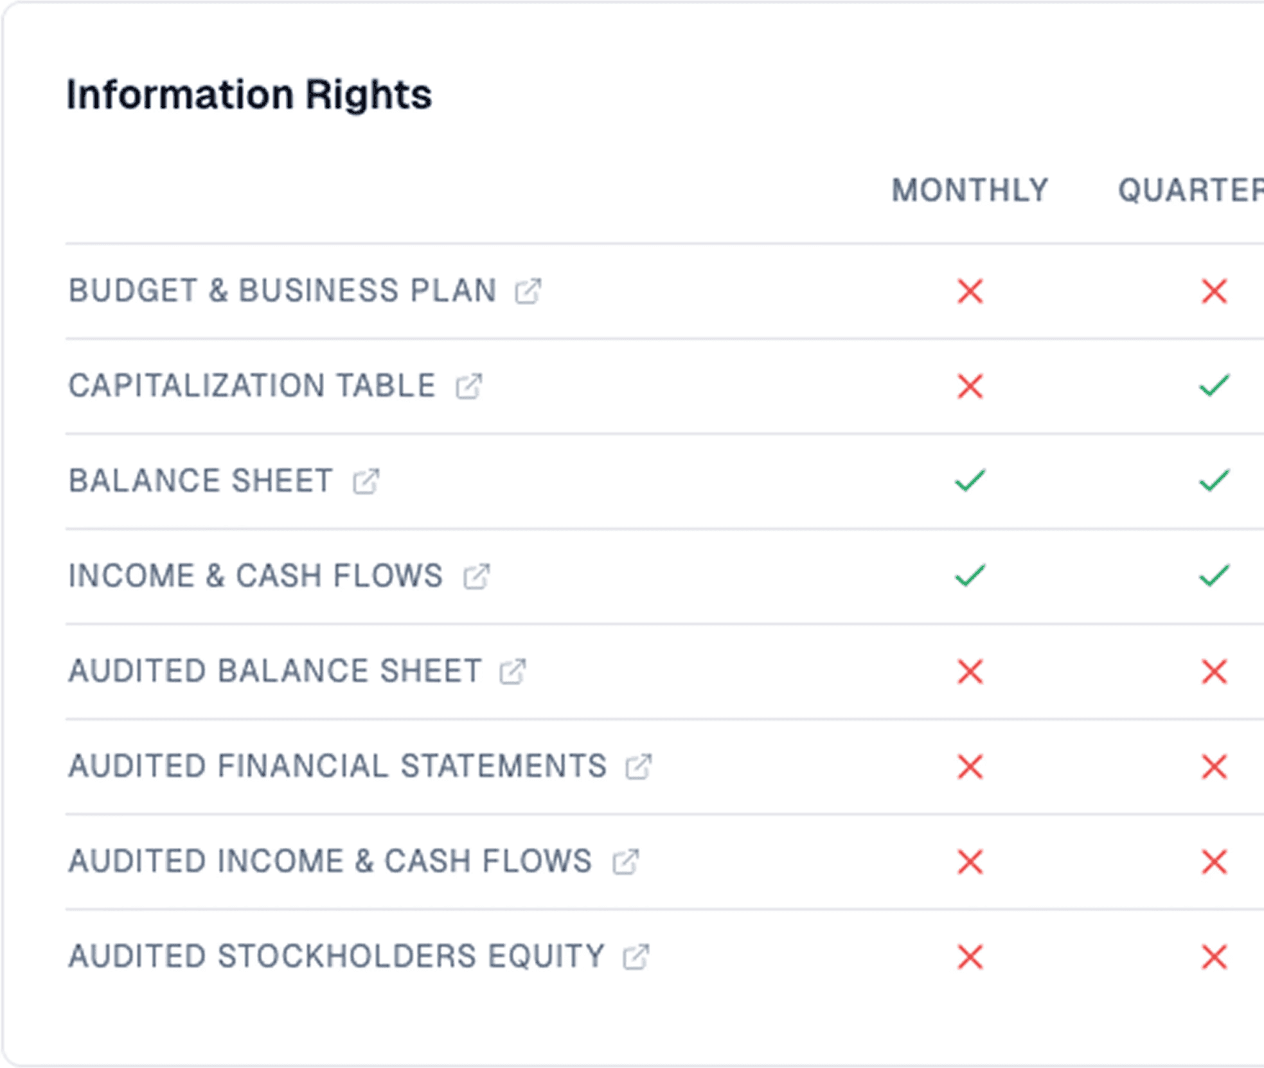Click the Capitalization Table label
Image resolution: width=1264 pixels, height=1068 pixels.
tap(252, 386)
